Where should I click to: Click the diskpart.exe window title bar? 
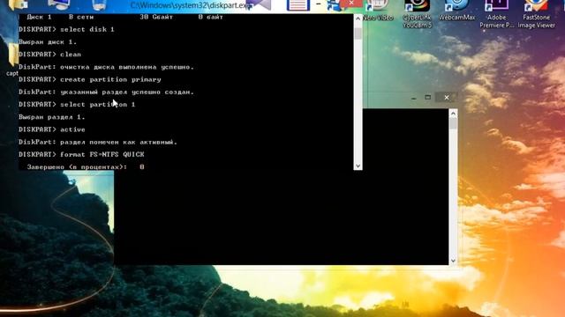point(191,5)
